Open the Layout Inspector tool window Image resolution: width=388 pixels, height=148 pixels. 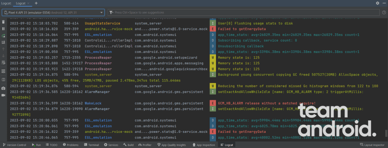pos(372,145)
